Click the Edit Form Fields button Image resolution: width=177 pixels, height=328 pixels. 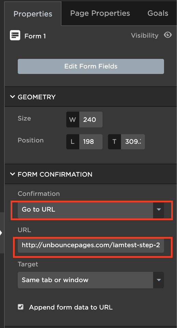pos(91,66)
